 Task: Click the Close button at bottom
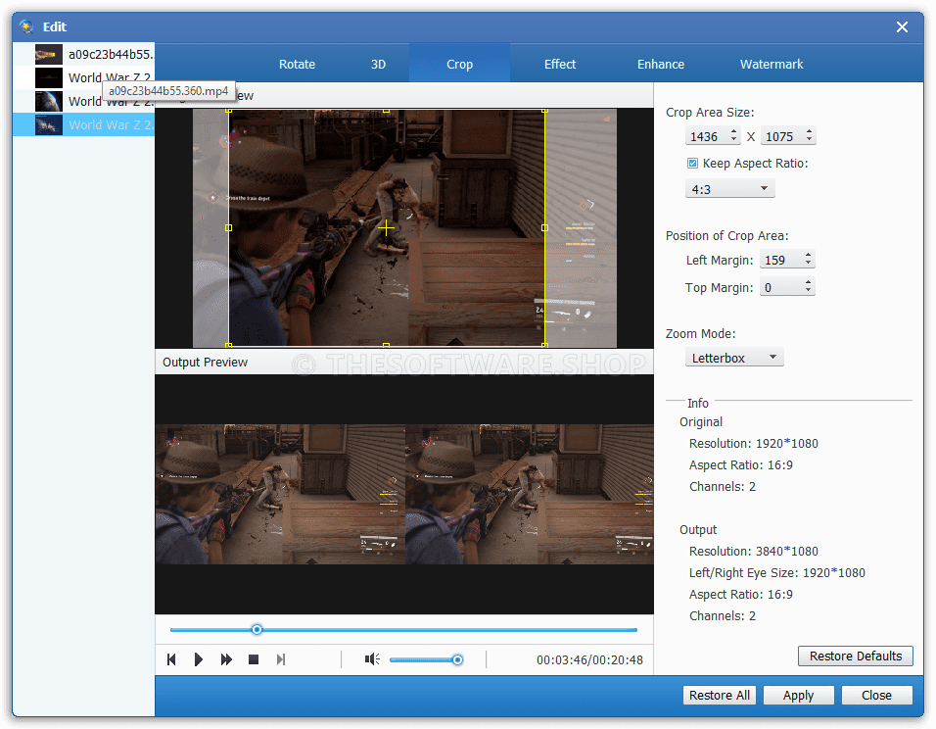(876, 695)
